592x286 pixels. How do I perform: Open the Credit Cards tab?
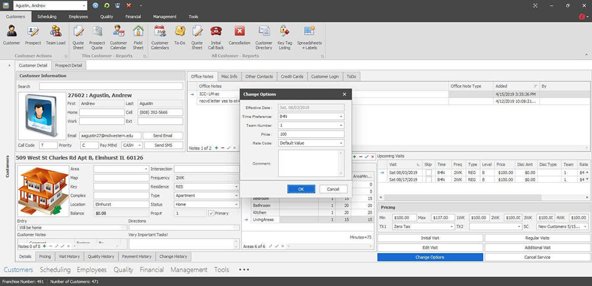(x=292, y=76)
